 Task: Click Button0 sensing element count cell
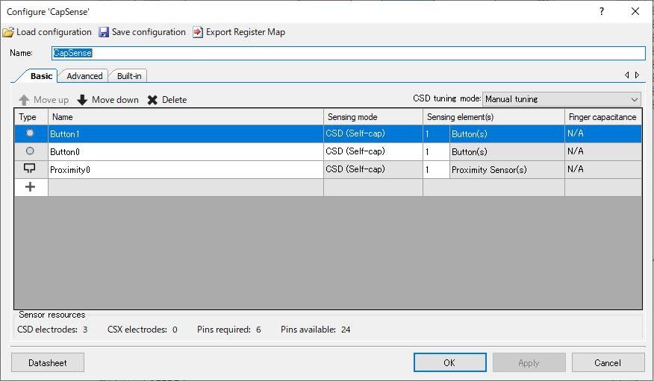436,151
